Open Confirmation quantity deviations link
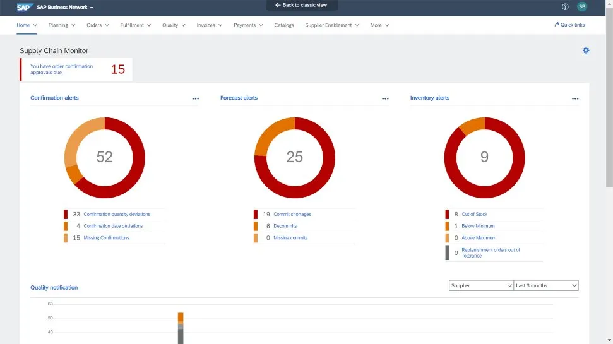The height and width of the screenshot is (344, 613). [x=117, y=215]
